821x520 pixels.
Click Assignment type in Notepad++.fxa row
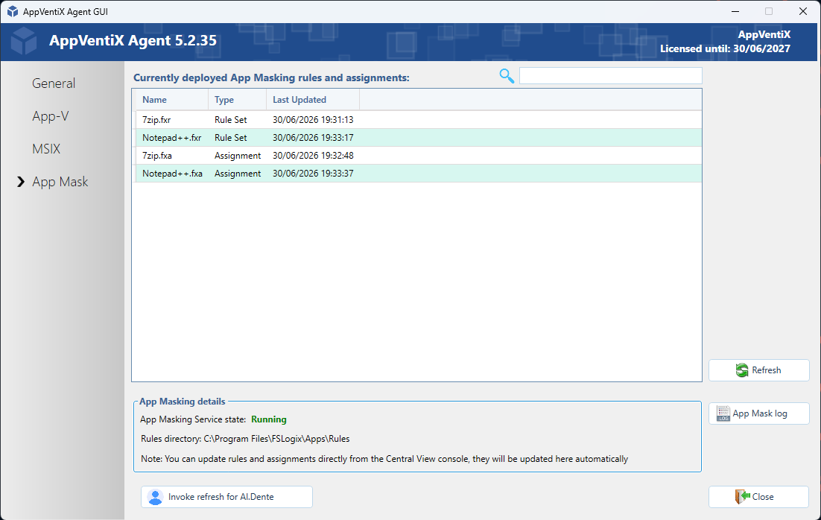click(237, 174)
